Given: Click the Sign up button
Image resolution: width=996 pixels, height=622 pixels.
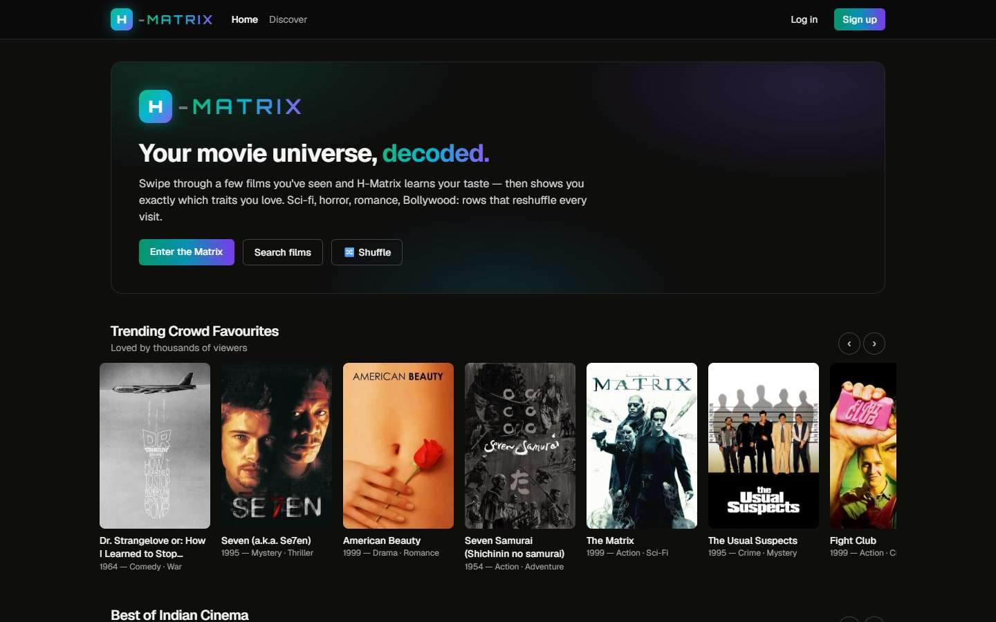Looking at the screenshot, I should point(859,19).
